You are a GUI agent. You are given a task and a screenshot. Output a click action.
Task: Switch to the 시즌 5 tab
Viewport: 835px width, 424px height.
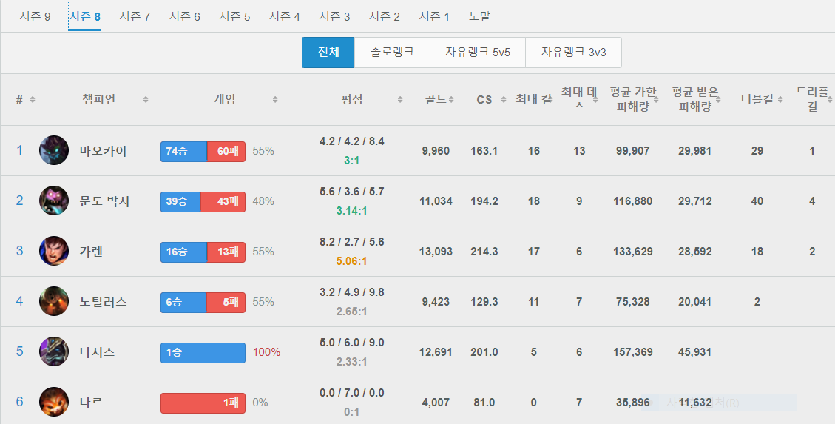(x=235, y=16)
